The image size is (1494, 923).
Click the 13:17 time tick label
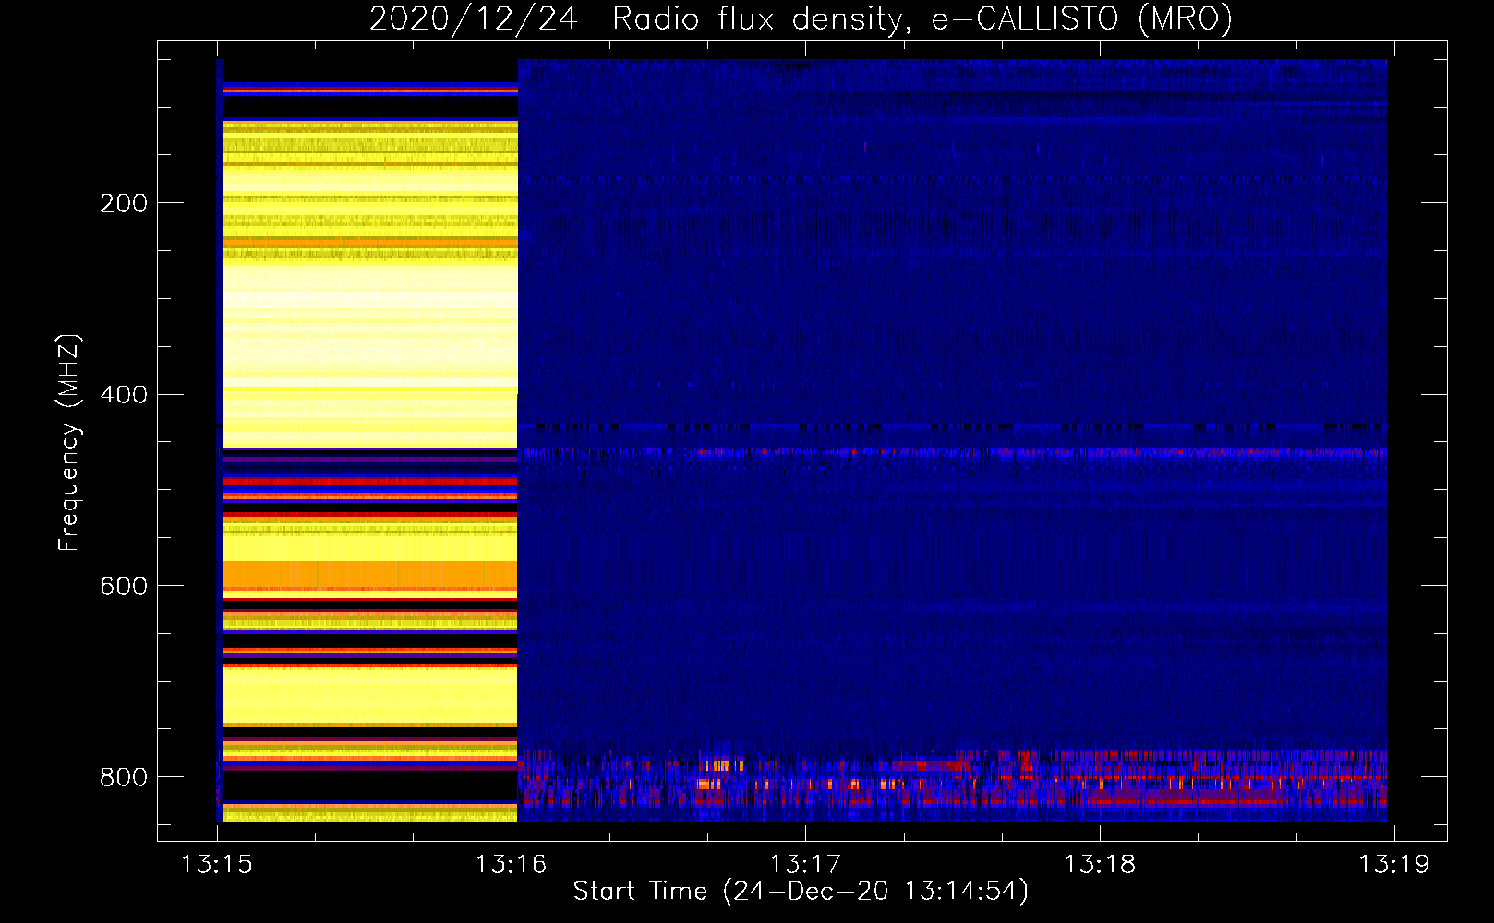click(805, 865)
